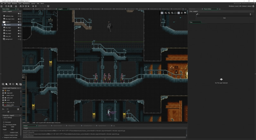Image resolution: width=256 pixels, height=140 pixels.
Task: Click the Creation Code button
Action: point(14,132)
